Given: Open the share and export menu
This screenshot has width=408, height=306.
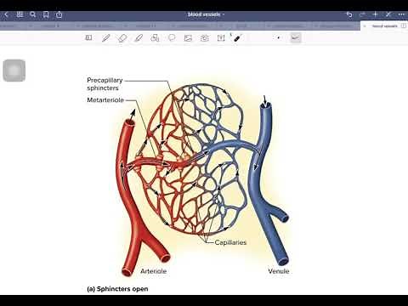Looking at the screenshot, I should pyautogui.click(x=59, y=14).
